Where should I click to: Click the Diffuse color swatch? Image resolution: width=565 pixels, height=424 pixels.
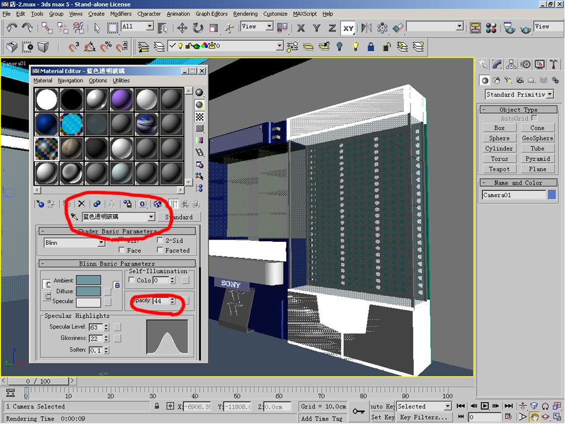pos(88,291)
